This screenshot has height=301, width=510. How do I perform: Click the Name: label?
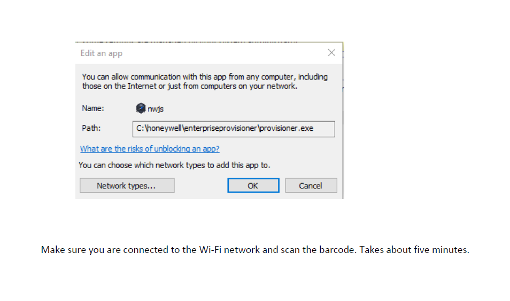pyautogui.click(x=93, y=108)
